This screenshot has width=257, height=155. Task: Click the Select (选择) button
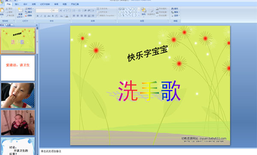(x=175, y=15)
